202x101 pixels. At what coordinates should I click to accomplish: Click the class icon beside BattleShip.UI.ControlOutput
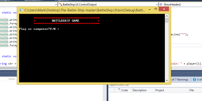click(x=61, y=5)
